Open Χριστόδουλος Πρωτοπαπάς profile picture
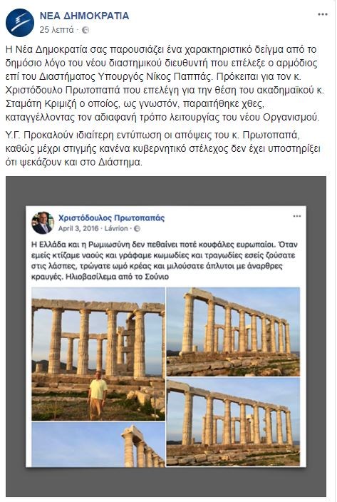This screenshot has width=337, height=502. pyautogui.click(x=43, y=222)
